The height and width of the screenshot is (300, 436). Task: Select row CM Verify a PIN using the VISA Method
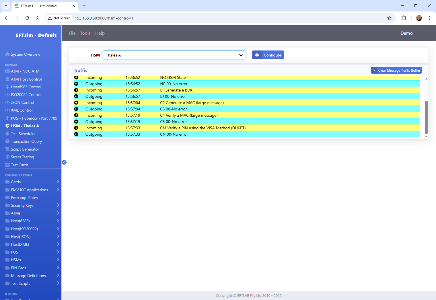click(x=247, y=128)
